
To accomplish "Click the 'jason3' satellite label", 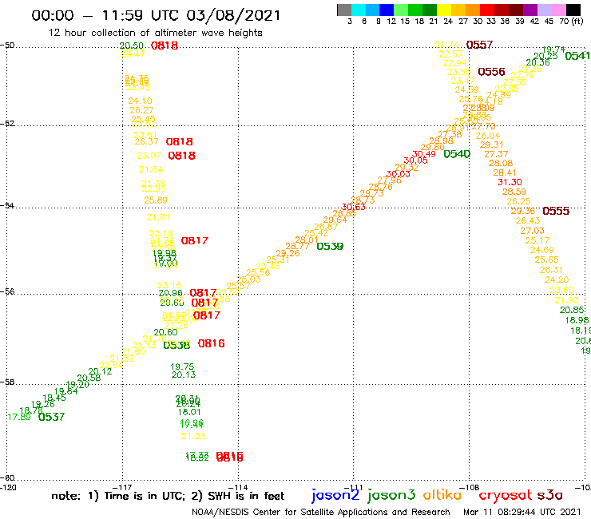I will click(391, 495).
